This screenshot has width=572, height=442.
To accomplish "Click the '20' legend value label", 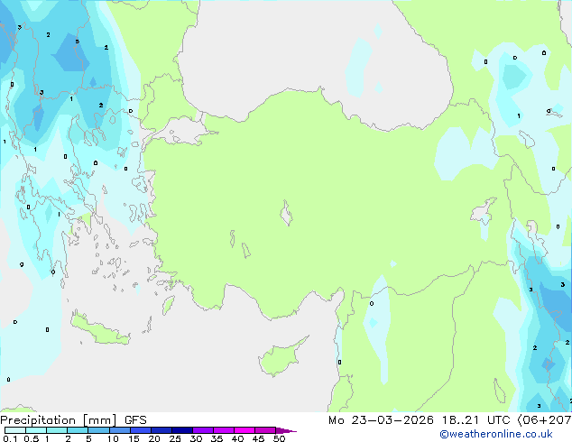I will 154,438.
